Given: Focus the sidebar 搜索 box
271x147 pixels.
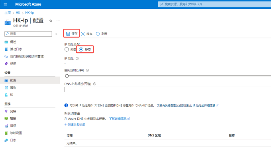Looking at the screenshot, I should click(x=28, y=34).
